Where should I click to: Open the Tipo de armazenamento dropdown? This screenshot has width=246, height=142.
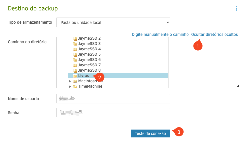pos(113,22)
